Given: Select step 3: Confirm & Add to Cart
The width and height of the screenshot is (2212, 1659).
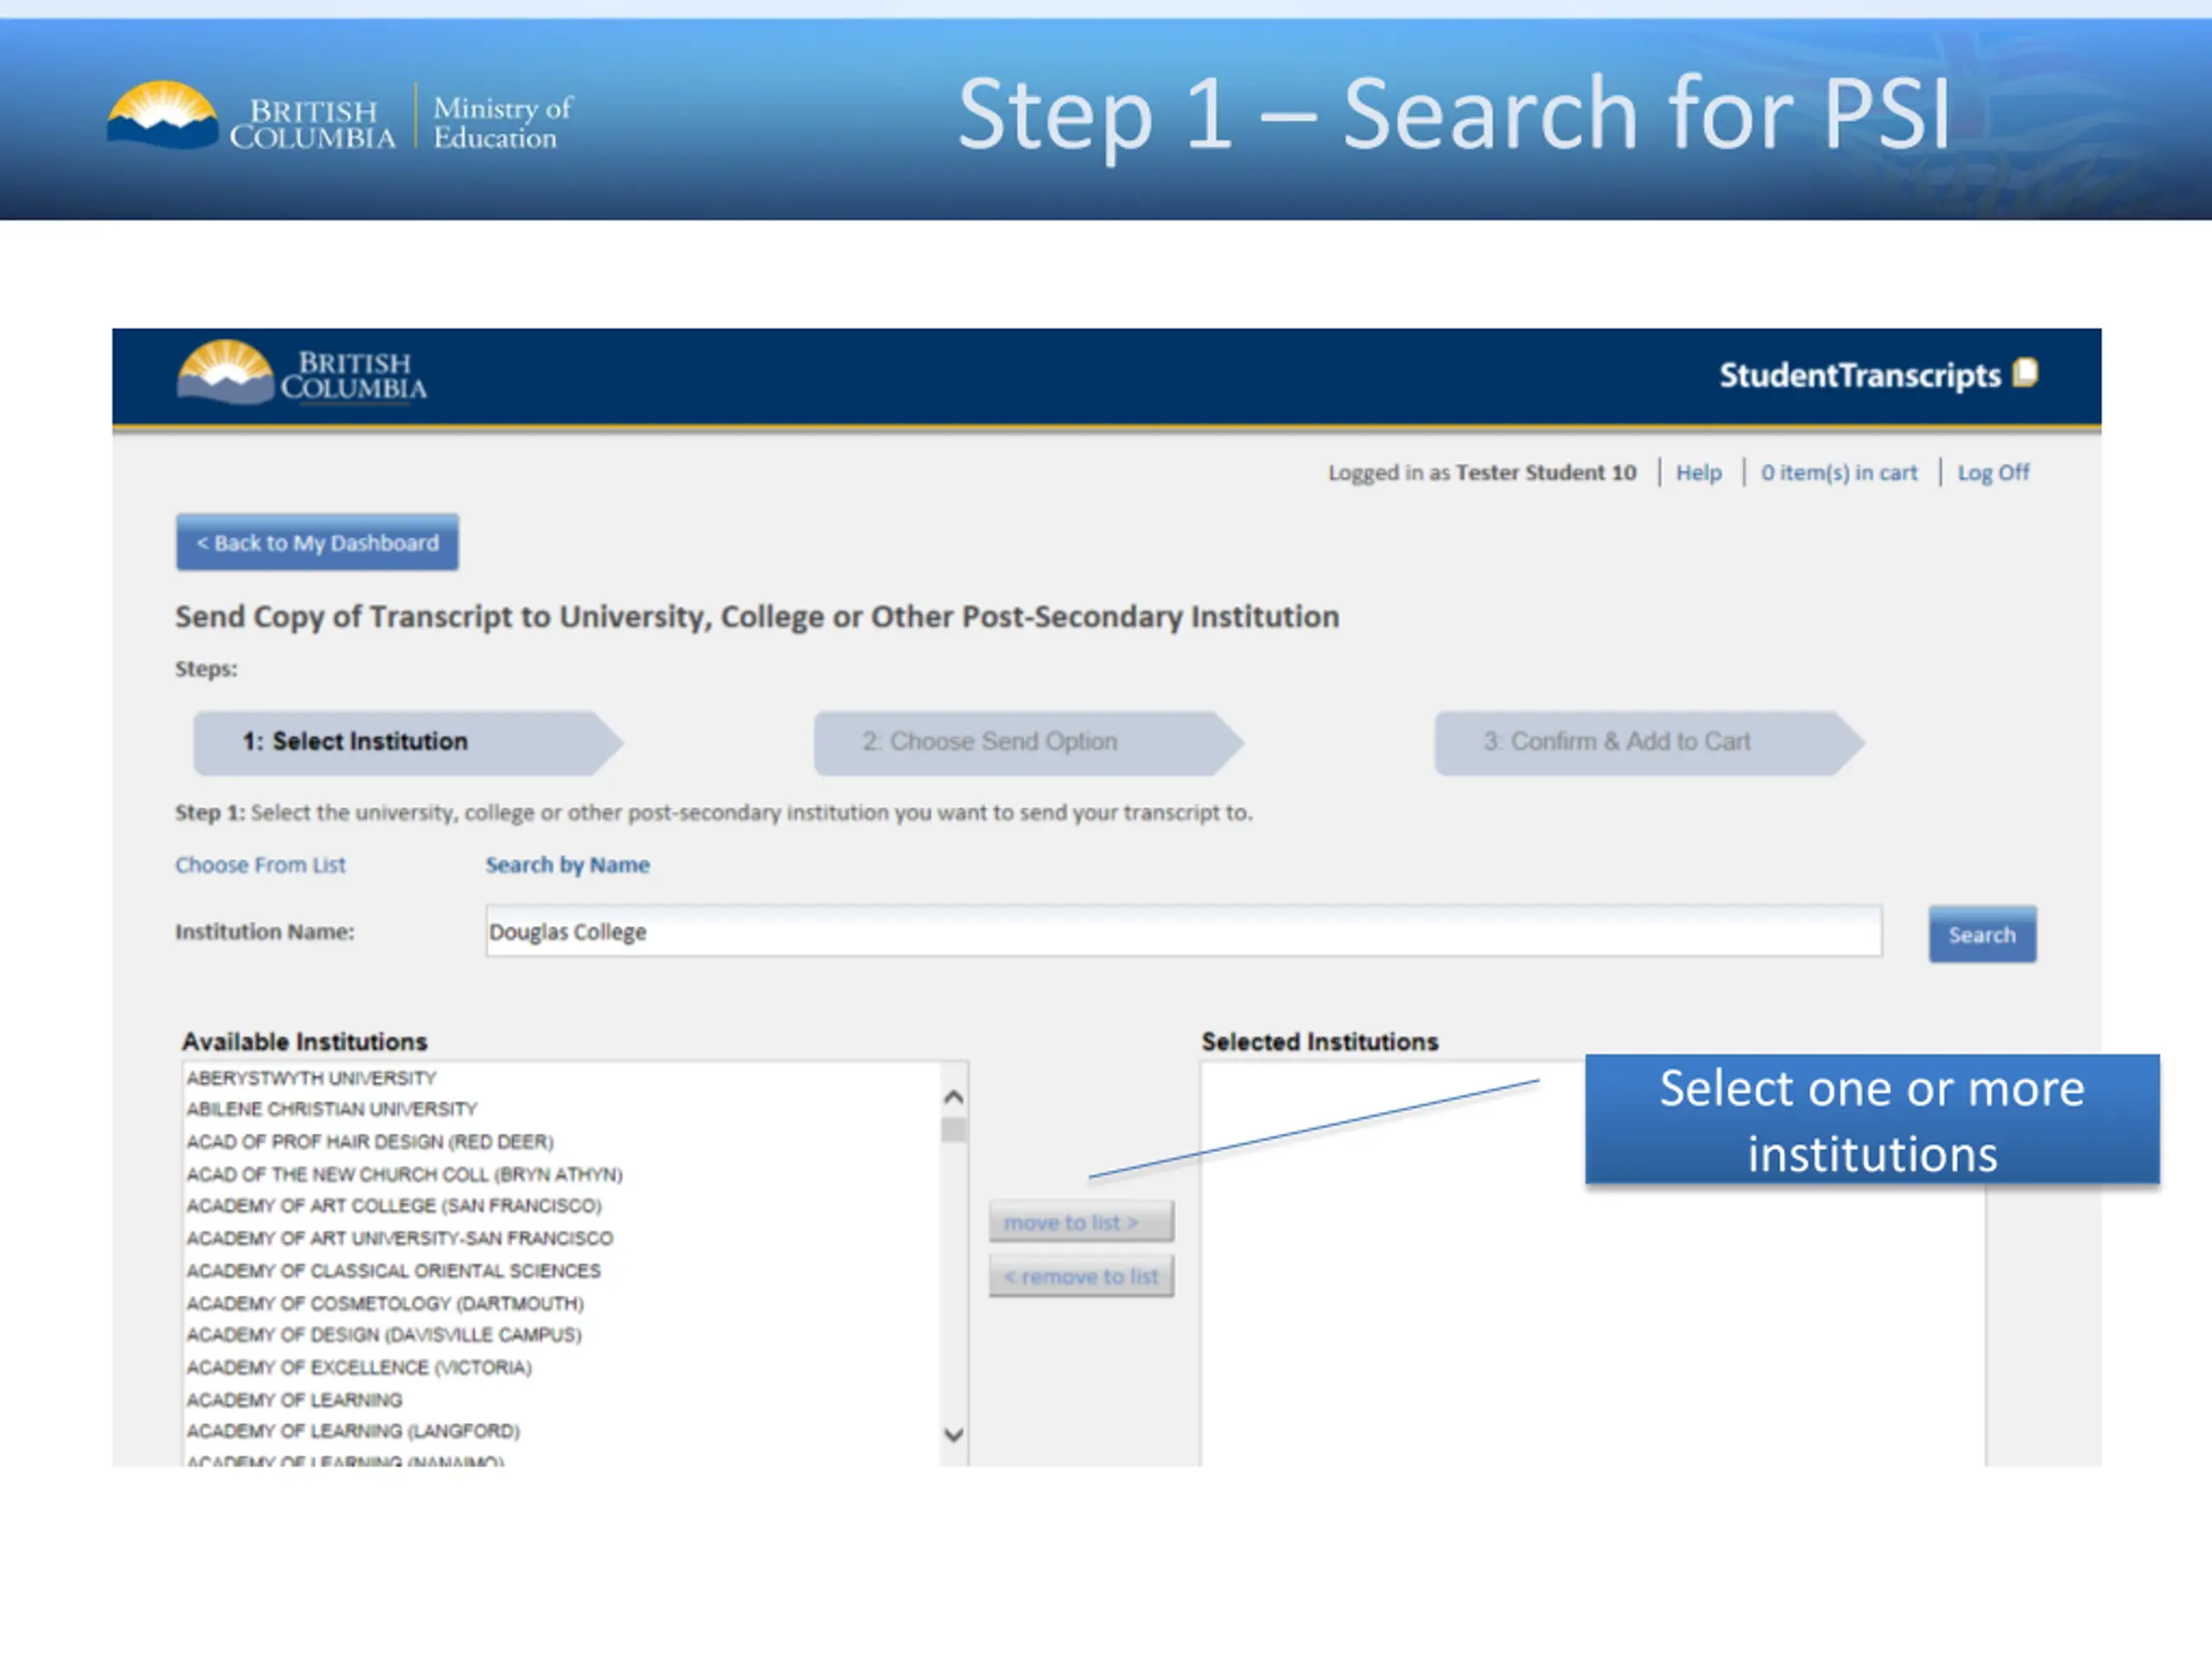Looking at the screenshot, I should pyautogui.click(x=1649, y=742).
